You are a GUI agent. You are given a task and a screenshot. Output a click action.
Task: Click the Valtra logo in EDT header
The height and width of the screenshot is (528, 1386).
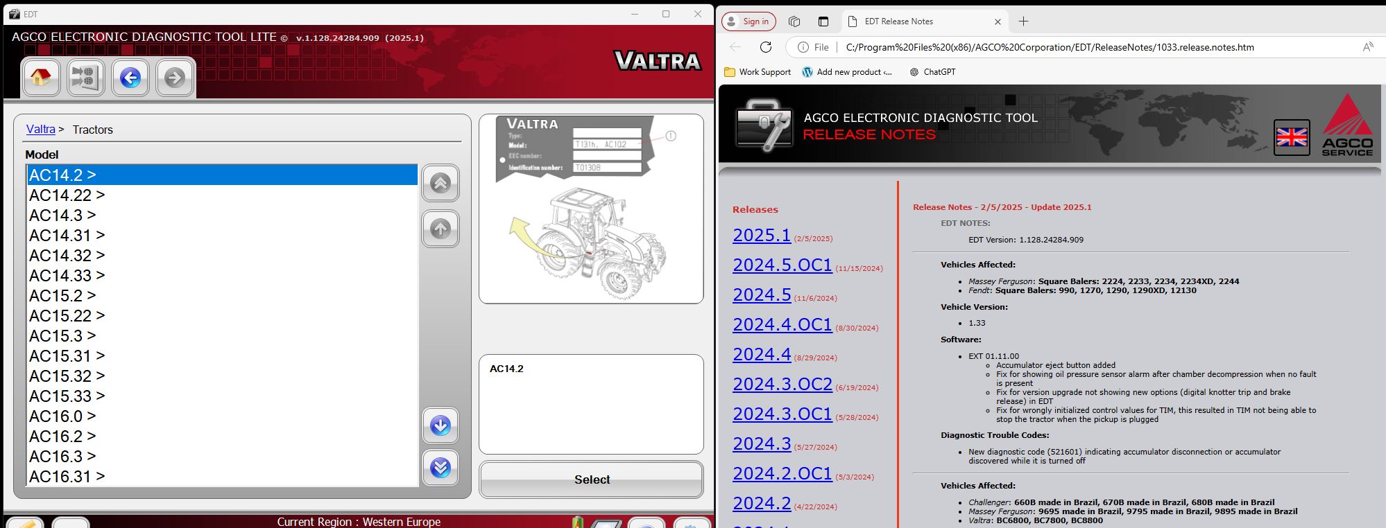coord(658,61)
